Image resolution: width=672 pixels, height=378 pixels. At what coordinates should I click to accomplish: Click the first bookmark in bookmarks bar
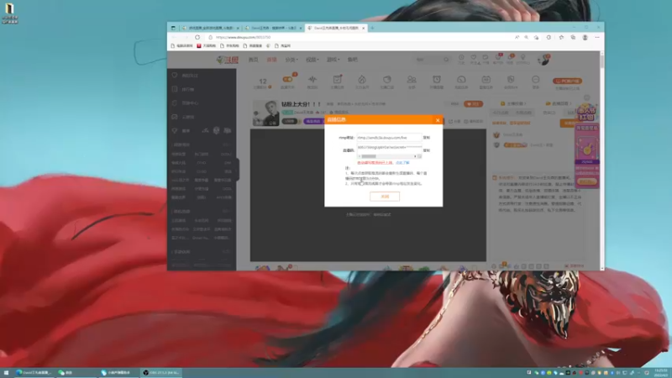click(x=181, y=46)
